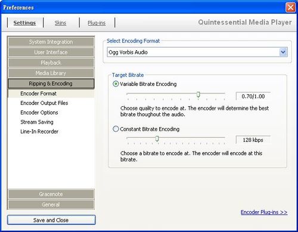Expand the Playback section

click(x=51, y=63)
